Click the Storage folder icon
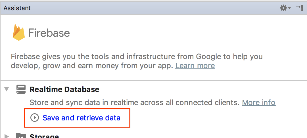The image size is (307, 138). pos(21,136)
